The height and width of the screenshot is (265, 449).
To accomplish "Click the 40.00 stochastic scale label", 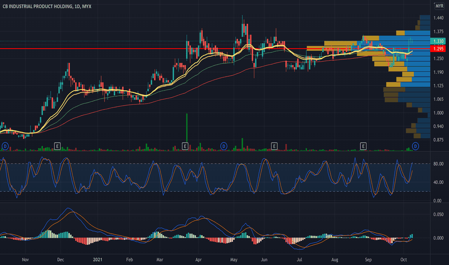I will coord(438,182).
